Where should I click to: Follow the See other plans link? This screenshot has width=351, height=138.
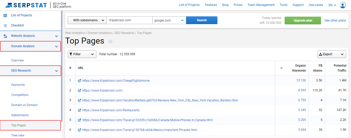click(335, 20)
